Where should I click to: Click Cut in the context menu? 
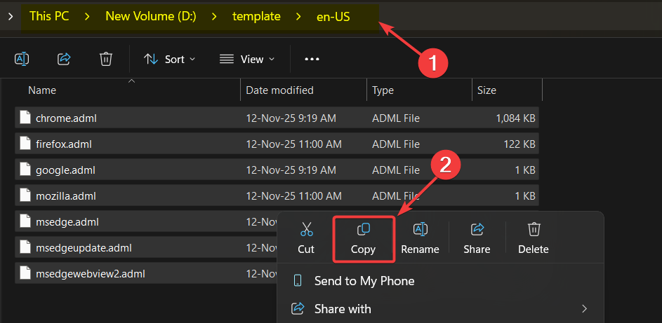tap(306, 239)
